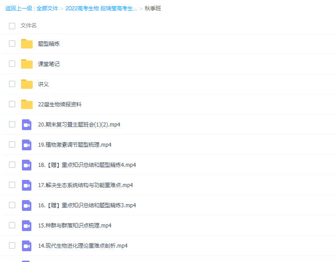Viewport: 336px width, 262px height.
Task: Check the box for 题型精炼 folder
Action: pyautogui.click(x=12, y=44)
